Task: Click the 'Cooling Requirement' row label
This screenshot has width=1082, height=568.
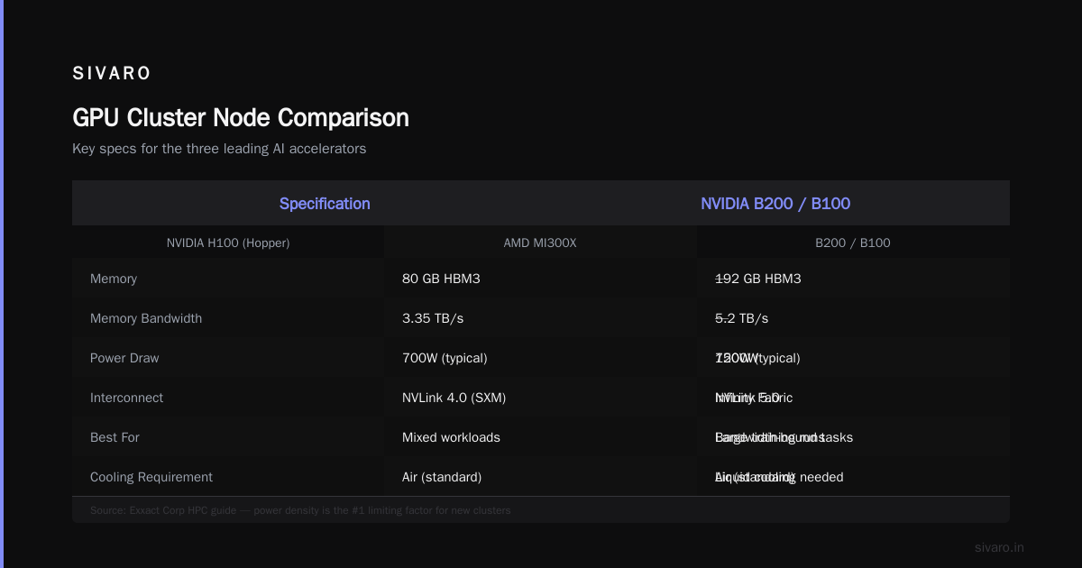Action: tap(151, 477)
